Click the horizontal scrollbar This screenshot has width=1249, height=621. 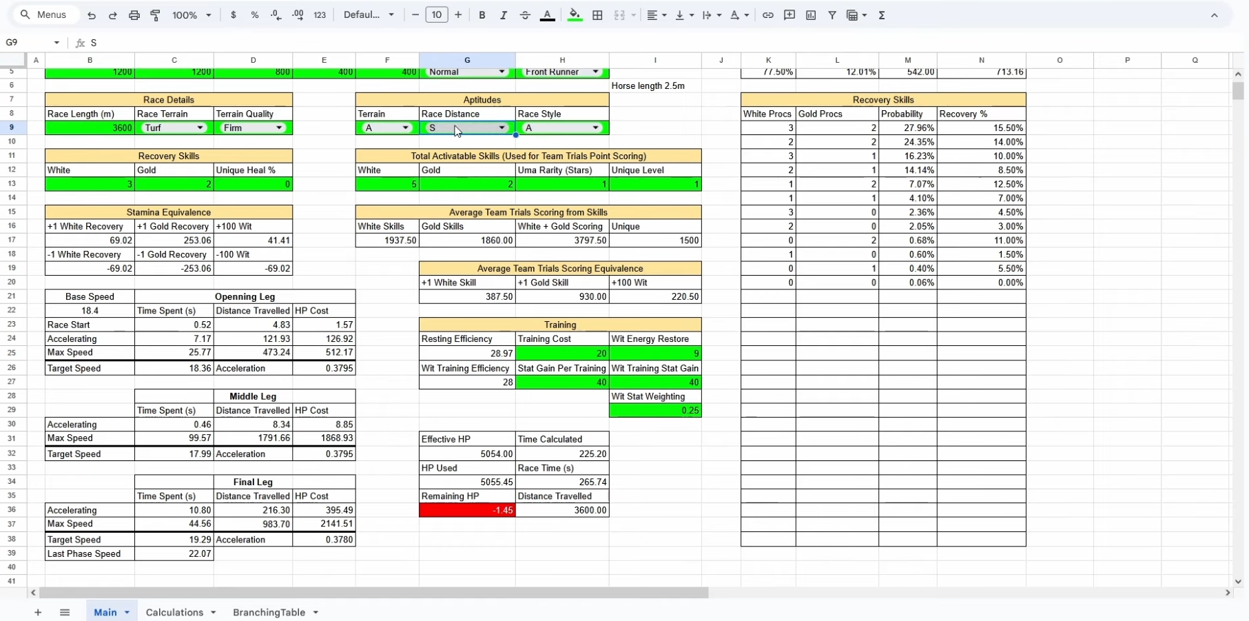click(374, 593)
